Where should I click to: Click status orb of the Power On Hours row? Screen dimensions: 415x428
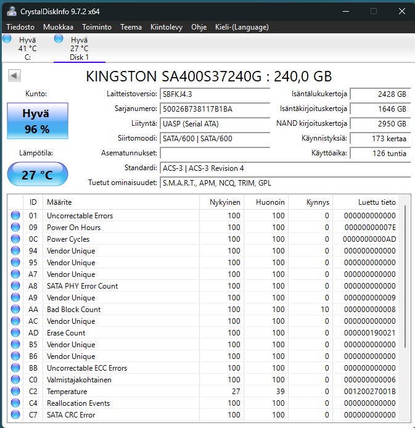click(x=15, y=227)
